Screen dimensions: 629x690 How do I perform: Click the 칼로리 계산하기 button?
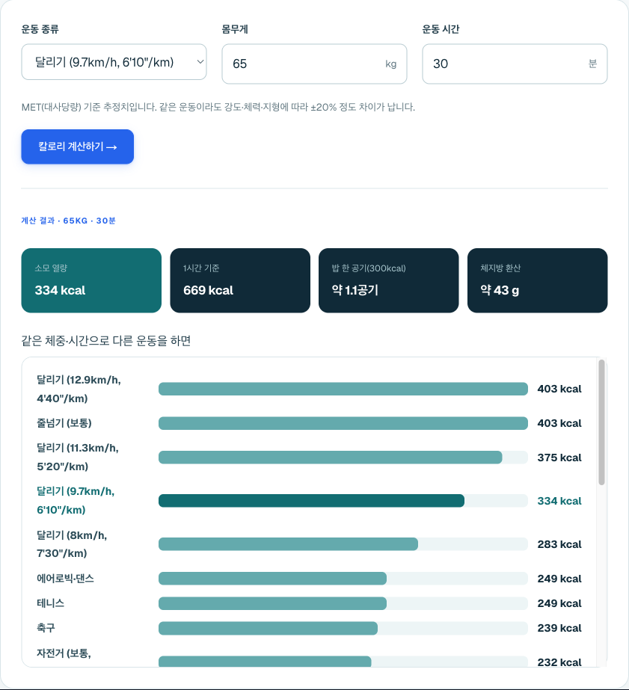78,147
